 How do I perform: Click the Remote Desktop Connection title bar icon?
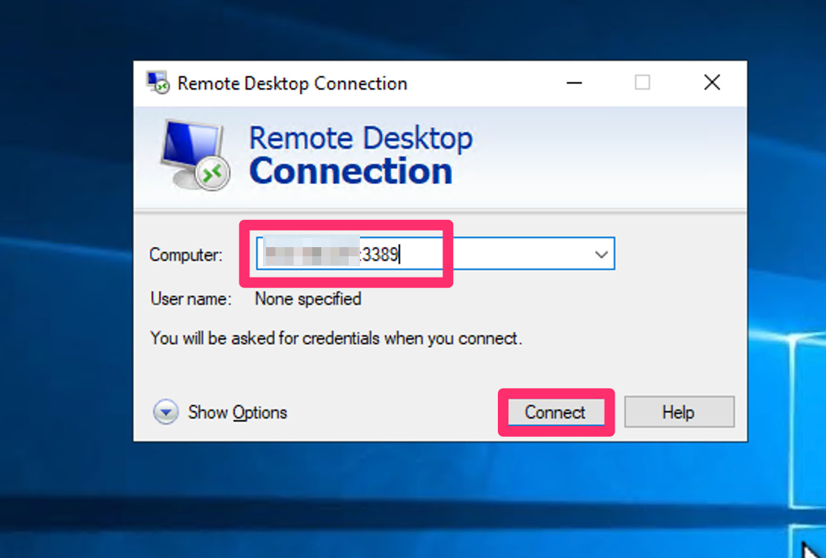157,83
